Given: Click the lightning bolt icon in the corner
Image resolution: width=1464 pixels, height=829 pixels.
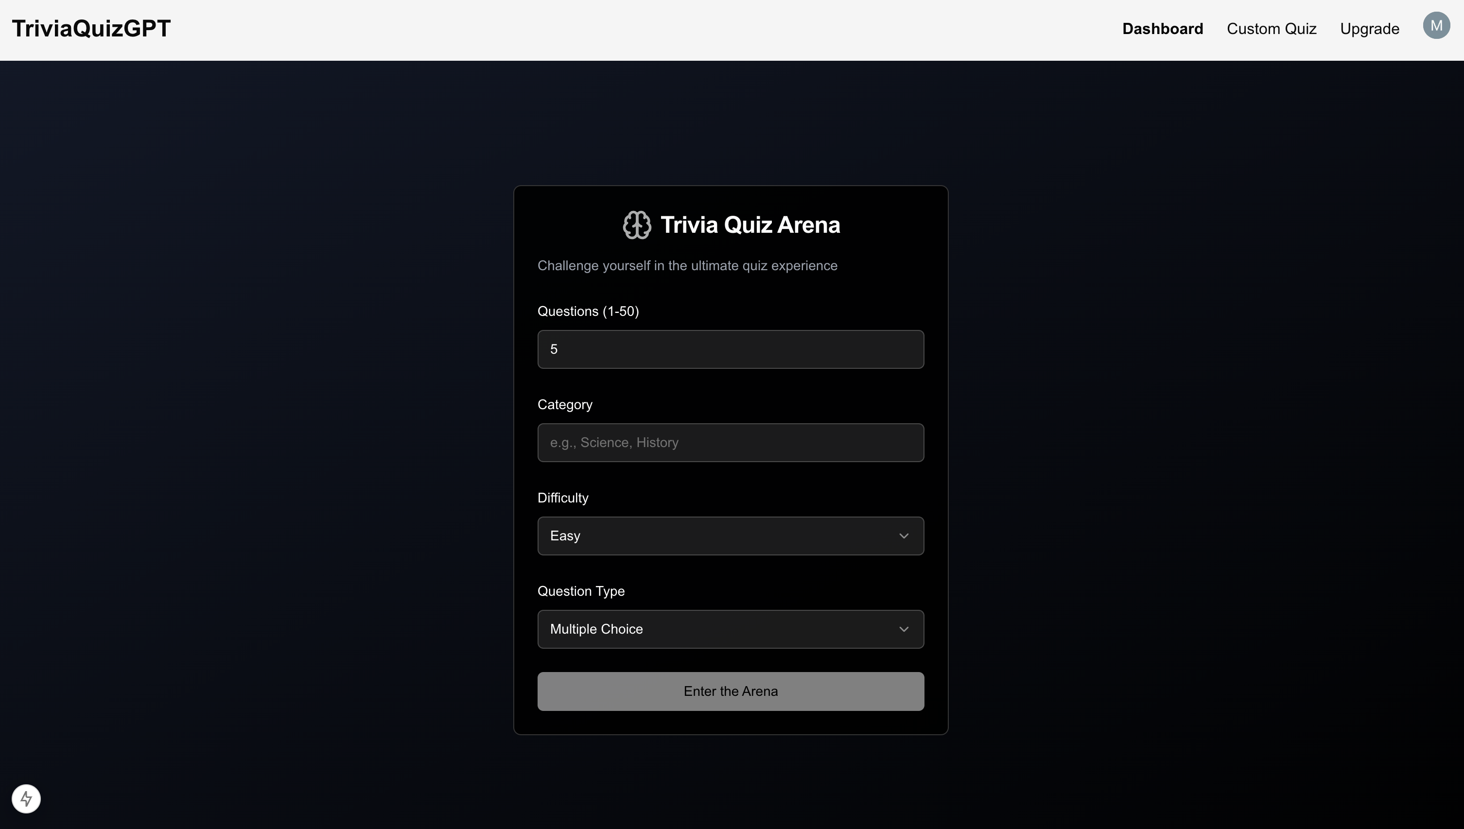Looking at the screenshot, I should click(x=26, y=798).
